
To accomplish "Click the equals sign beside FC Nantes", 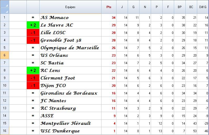I will tap(33, 101).
